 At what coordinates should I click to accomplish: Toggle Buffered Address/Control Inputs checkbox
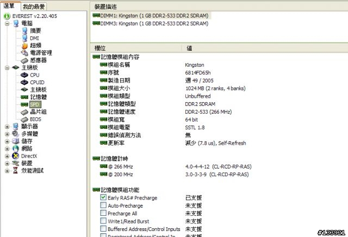[x=103, y=228]
